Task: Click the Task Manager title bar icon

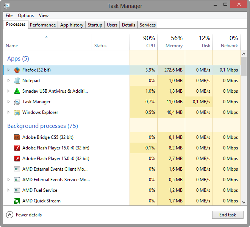Action: tap(7, 6)
